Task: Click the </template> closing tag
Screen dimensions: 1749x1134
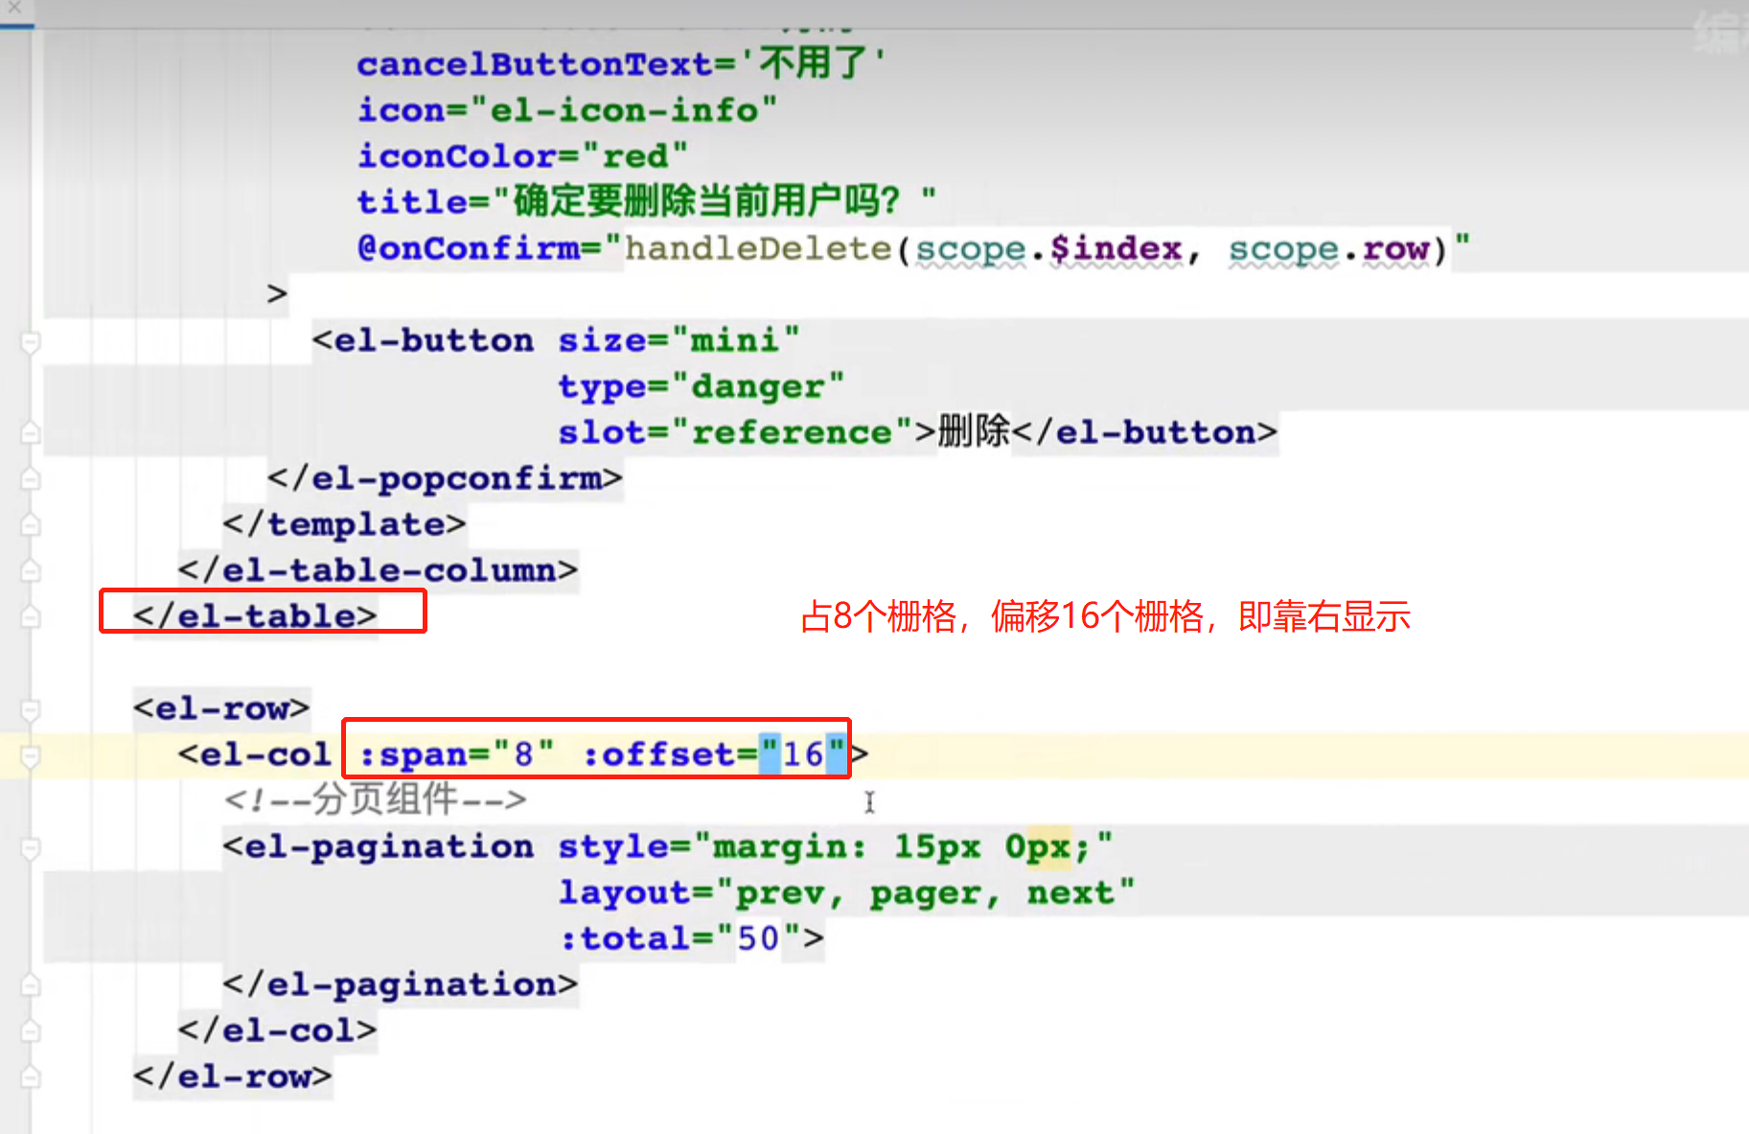Action: click(345, 524)
